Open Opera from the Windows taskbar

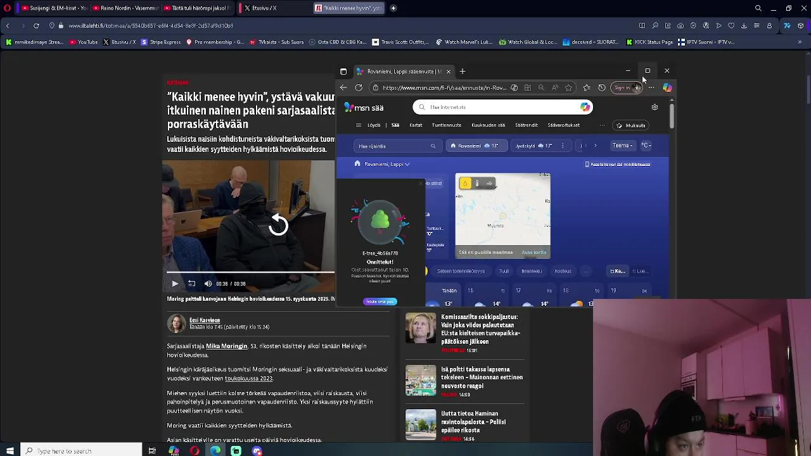(195, 451)
